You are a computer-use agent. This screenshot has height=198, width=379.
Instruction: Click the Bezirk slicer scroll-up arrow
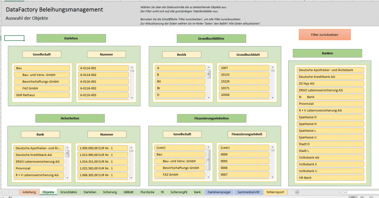pos(209,67)
